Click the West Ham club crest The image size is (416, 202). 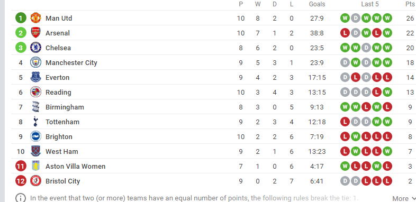click(x=35, y=152)
